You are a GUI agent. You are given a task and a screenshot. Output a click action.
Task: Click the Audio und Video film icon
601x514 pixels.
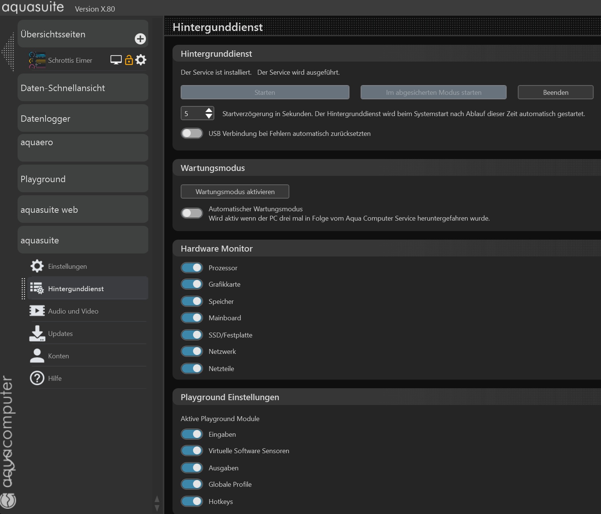(37, 311)
